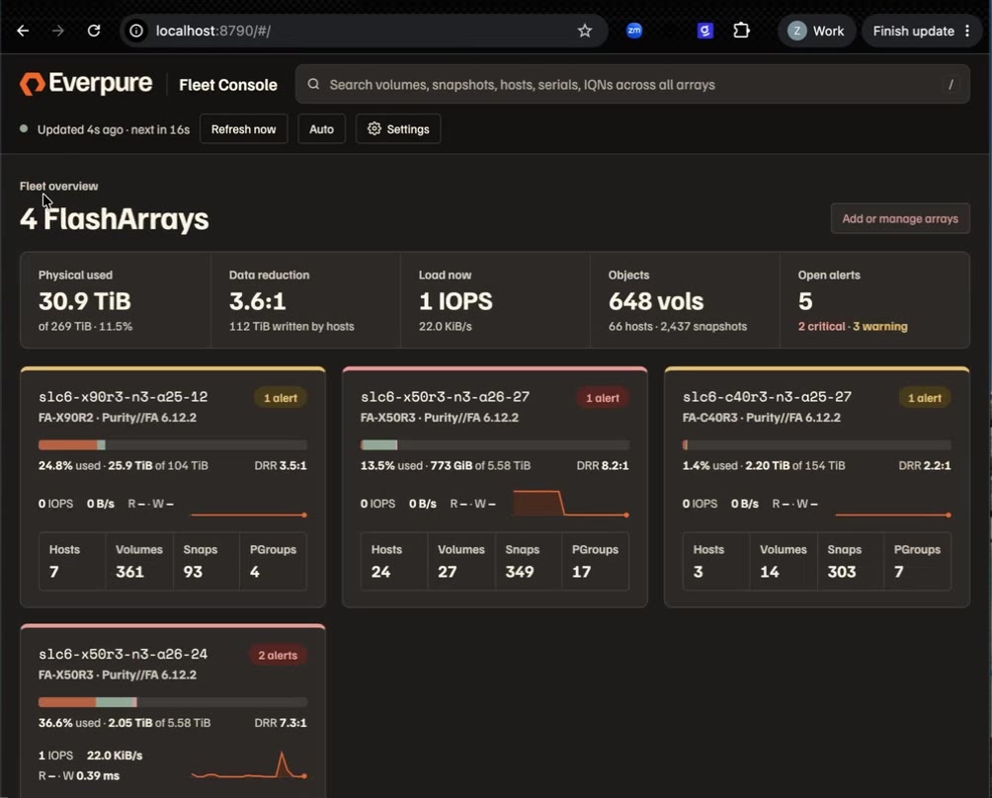Click Snaps 303 cell
This screenshot has width=992, height=798.
tap(851, 562)
